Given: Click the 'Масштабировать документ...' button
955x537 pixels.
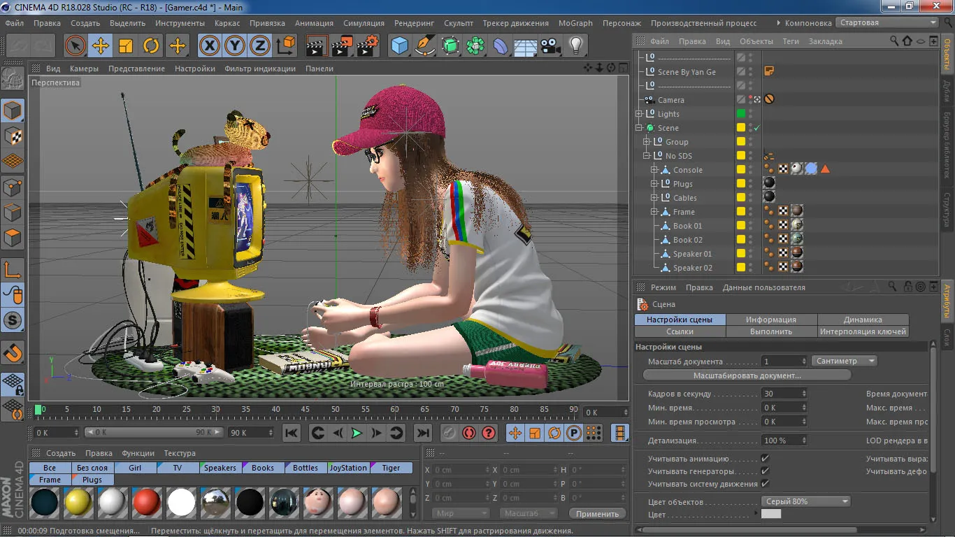Looking at the screenshot, I should [747, 375].
